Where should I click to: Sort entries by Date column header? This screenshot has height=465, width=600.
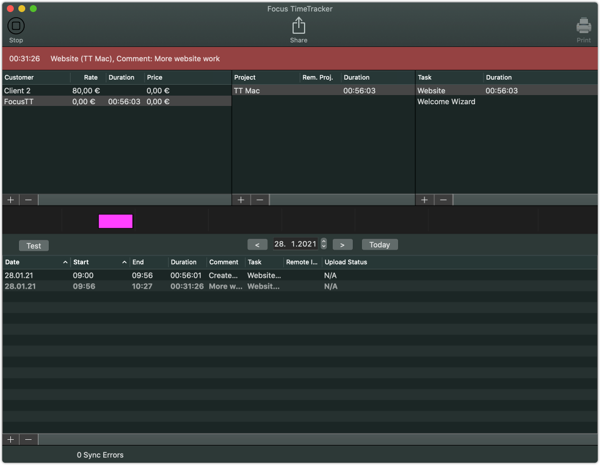click(36, 262)
